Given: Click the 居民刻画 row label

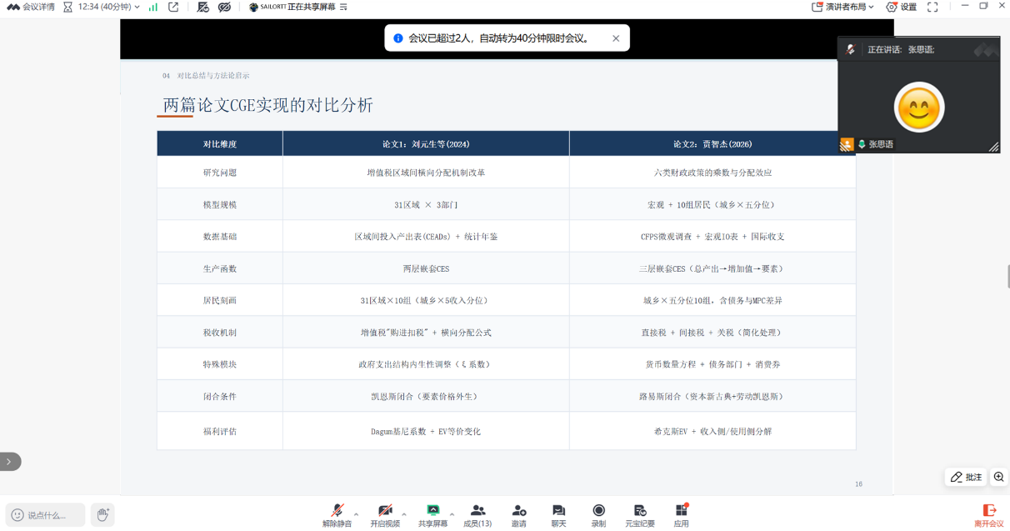Looking at the screenshot, I should coord(220,300).
